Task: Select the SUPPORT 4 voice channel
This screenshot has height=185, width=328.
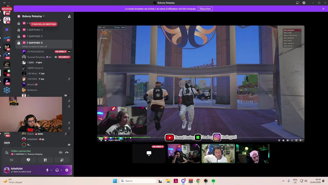Action: click(x=44, y=36)
